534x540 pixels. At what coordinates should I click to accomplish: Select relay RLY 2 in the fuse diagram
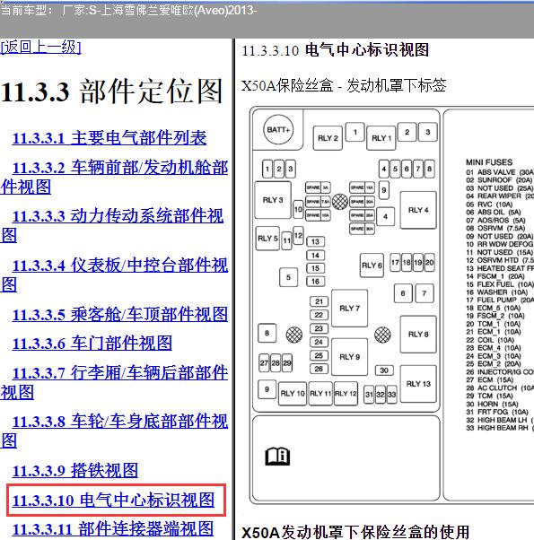328,138
